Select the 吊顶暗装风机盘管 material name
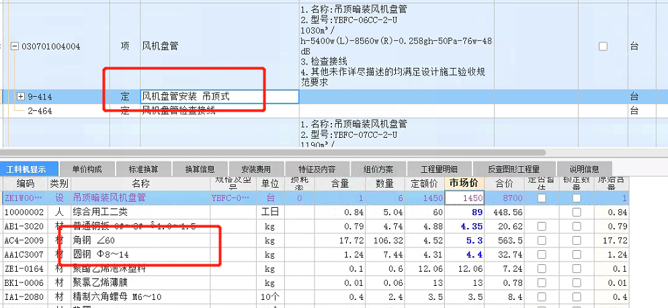668x308 pixels. (110, 198)
